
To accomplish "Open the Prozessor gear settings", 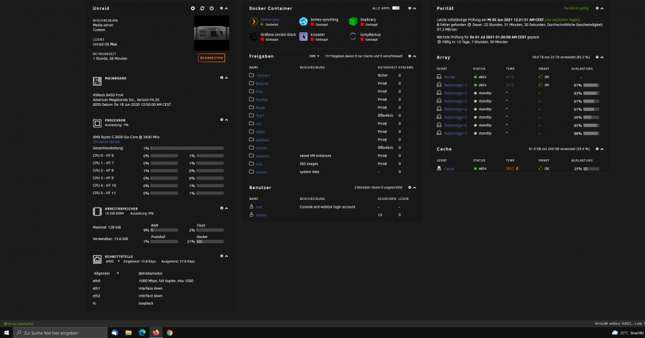I will (221, 120).
